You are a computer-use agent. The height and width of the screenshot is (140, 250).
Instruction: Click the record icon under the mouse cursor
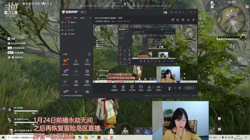tap(170, 88)
